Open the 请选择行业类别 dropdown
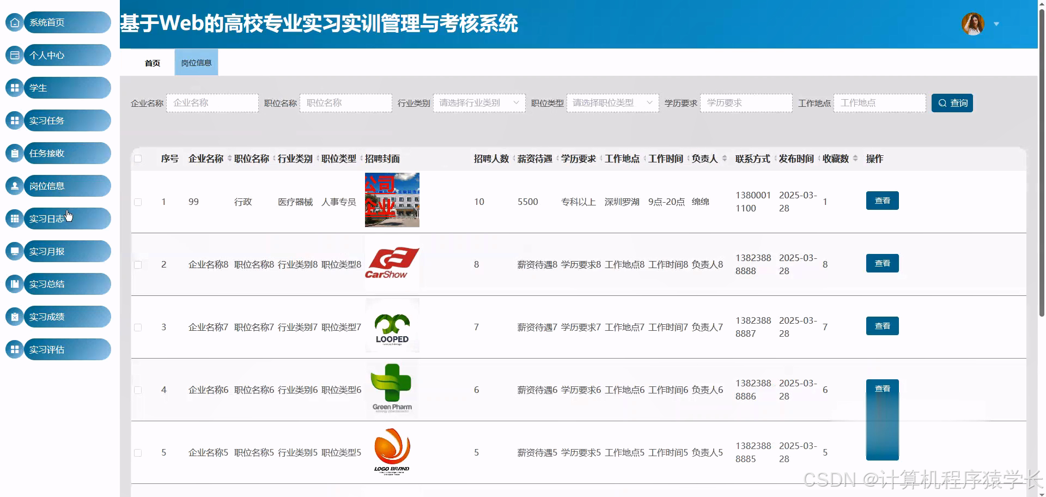 (478, 102)
